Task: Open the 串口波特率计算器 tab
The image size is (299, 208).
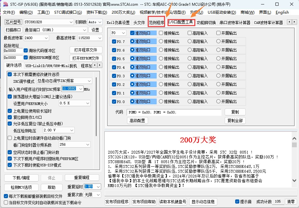Action: (x=235, y=23)
